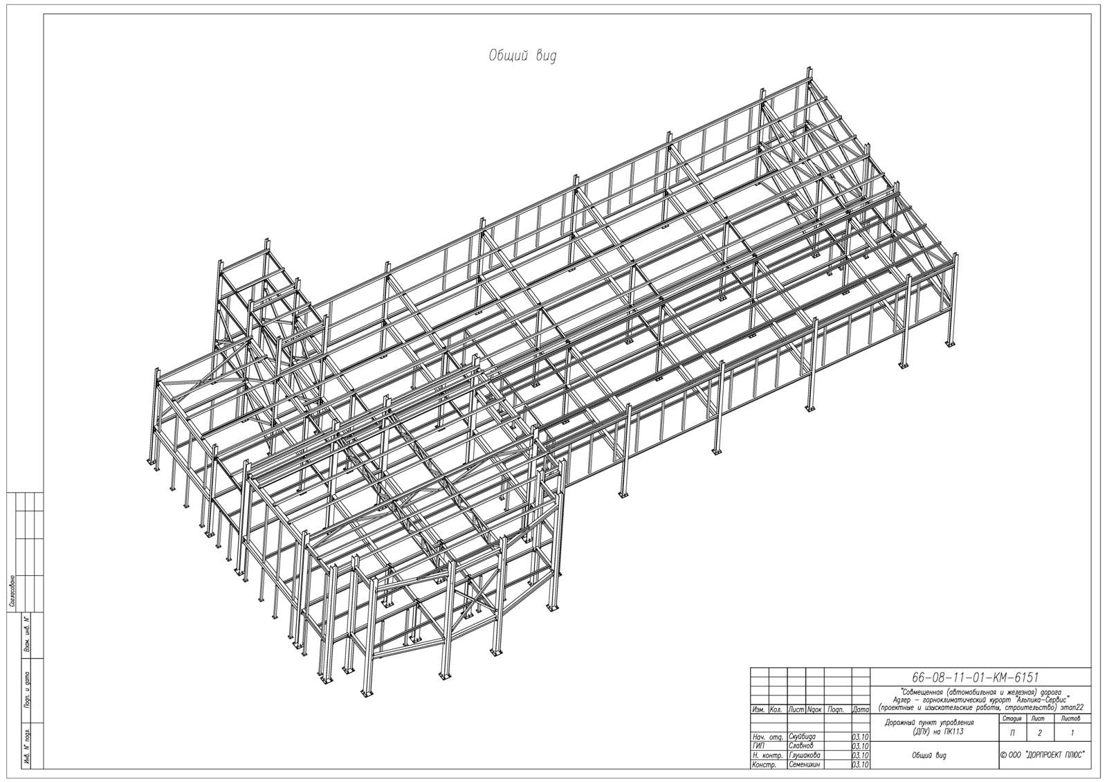The image size is (1107, 782).
Task: Click the date "03.10" in the Семенихин row
Action: pos(861,765)
